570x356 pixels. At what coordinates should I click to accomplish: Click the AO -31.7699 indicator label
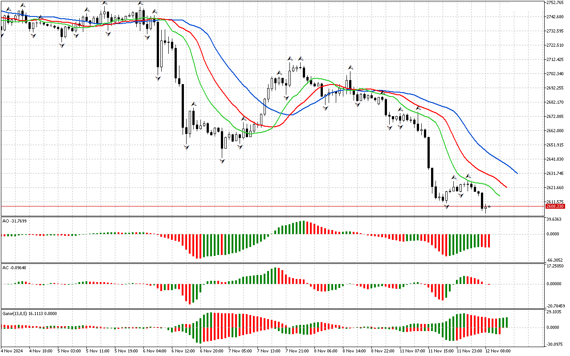(x=15, y=221)
